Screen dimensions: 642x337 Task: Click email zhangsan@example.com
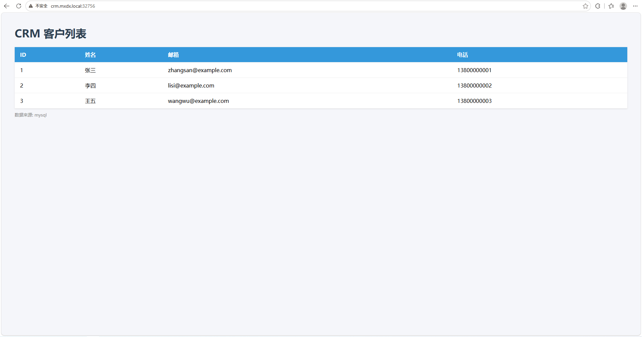[x=200, y=70]
